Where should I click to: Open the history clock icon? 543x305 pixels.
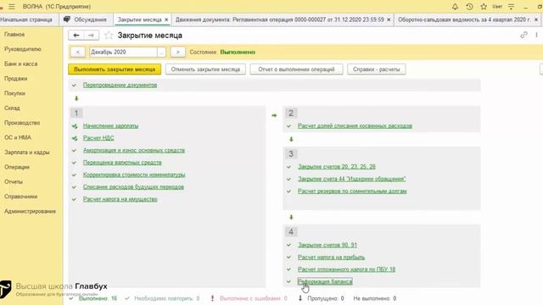tap(469, 7)
